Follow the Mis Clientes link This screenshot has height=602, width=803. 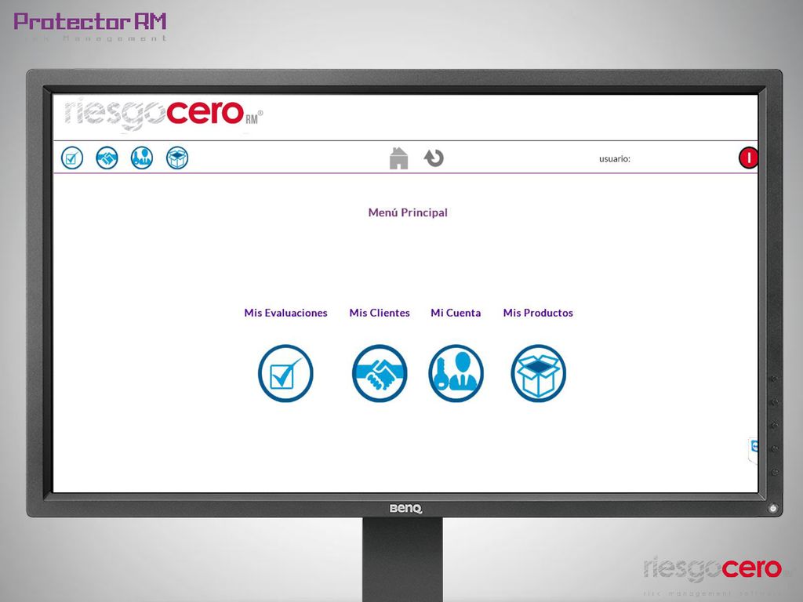click(x=380, y=313)
